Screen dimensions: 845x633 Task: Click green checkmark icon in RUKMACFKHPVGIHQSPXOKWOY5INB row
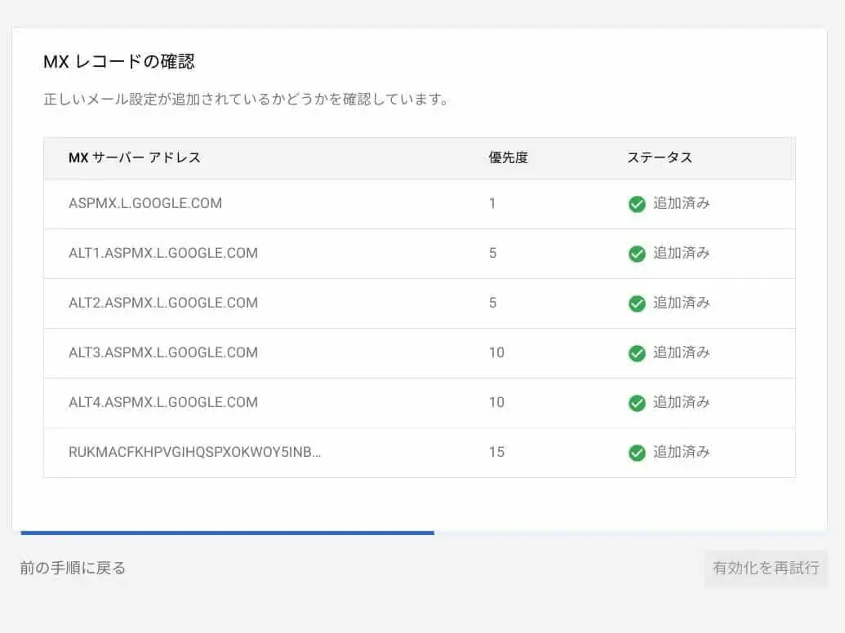coord(637,453)
